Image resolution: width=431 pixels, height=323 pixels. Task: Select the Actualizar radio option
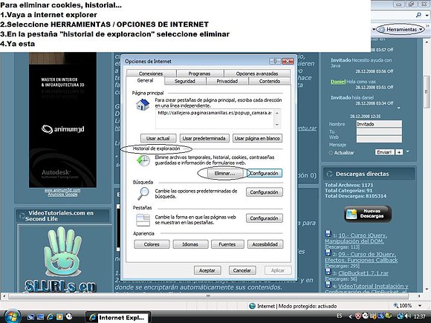click(x=331, y=153)
